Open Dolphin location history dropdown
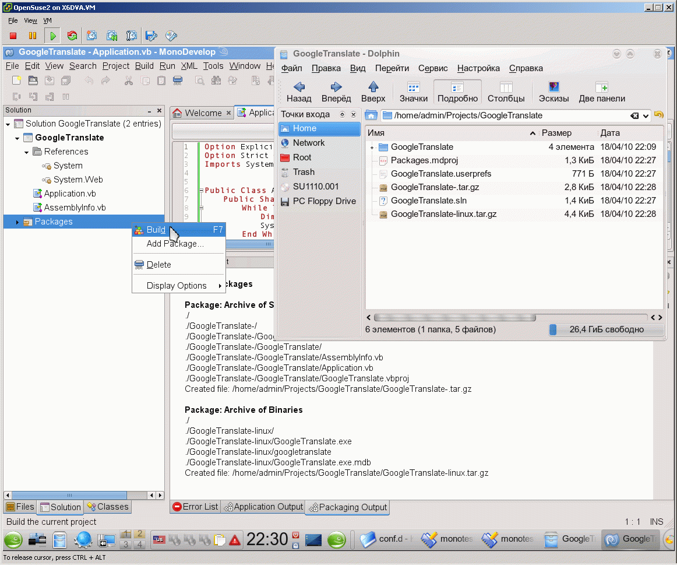The height and width of the screenshot is (565, 677). (x=646, y=116)
